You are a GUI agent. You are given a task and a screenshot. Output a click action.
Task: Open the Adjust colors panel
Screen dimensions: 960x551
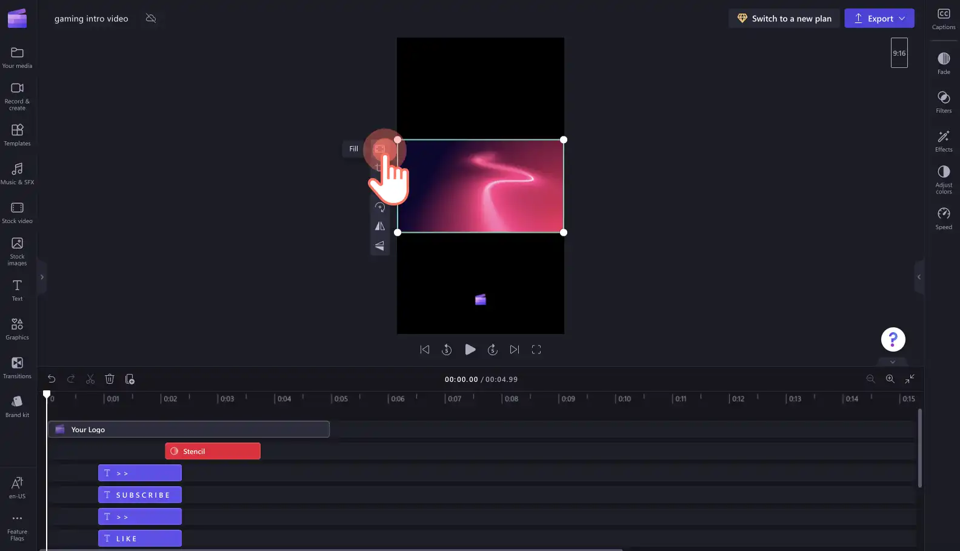[944, 179]
